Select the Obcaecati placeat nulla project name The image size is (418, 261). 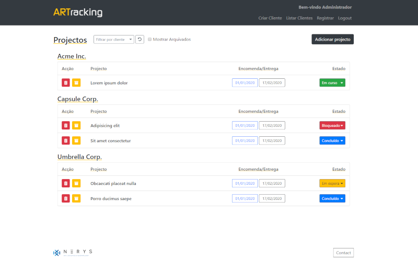(x=113, y=184)
